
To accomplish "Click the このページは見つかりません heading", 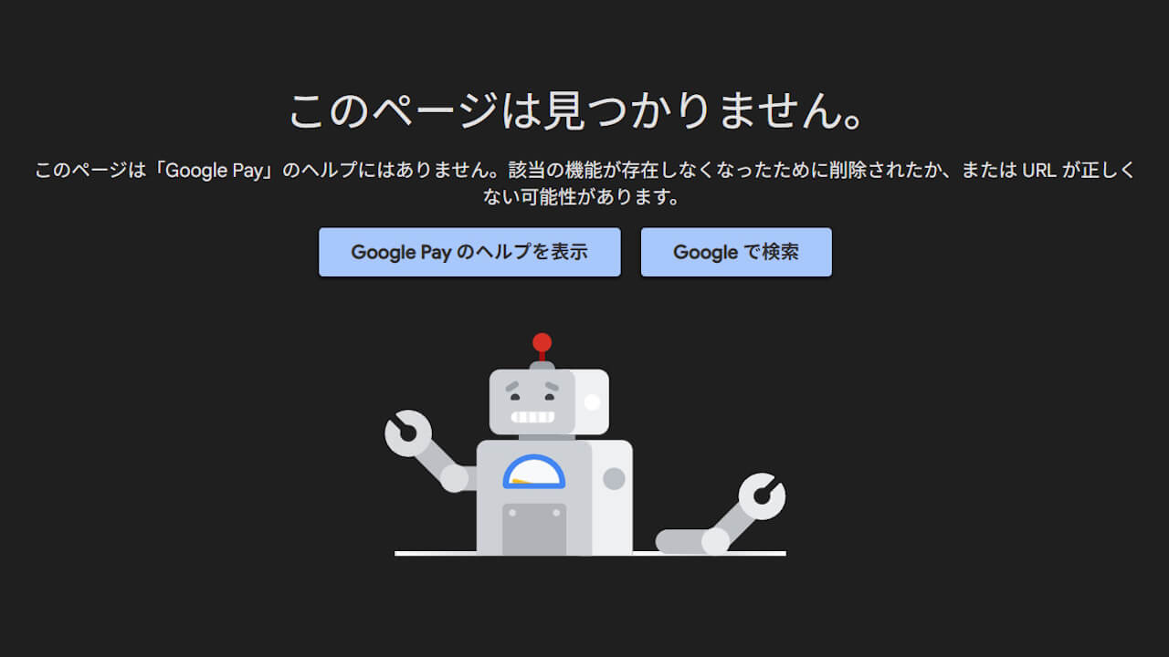I will point(576,110).
